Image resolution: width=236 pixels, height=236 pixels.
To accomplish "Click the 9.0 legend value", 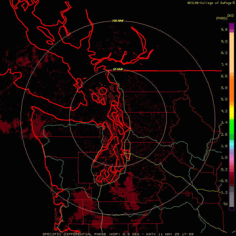I will pos(224,41).
